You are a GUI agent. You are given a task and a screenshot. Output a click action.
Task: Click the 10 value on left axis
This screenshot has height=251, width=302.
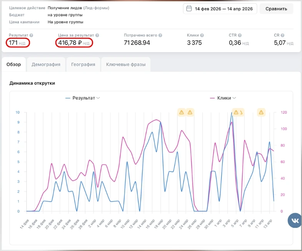click(x=18, y=112)
